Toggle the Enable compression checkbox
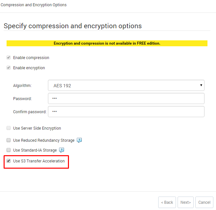This screenshot has height=210, width=216. pyautogui.click(x=9, y=57)
